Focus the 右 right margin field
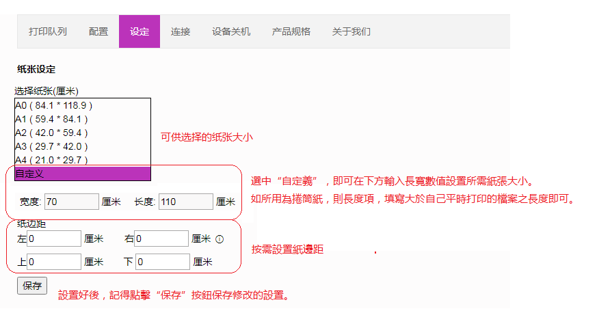597x313 pixels. (x=161, y=239)
